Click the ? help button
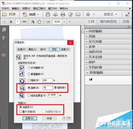This screenshot has height=129, width=133. click(x=64, y=118)
